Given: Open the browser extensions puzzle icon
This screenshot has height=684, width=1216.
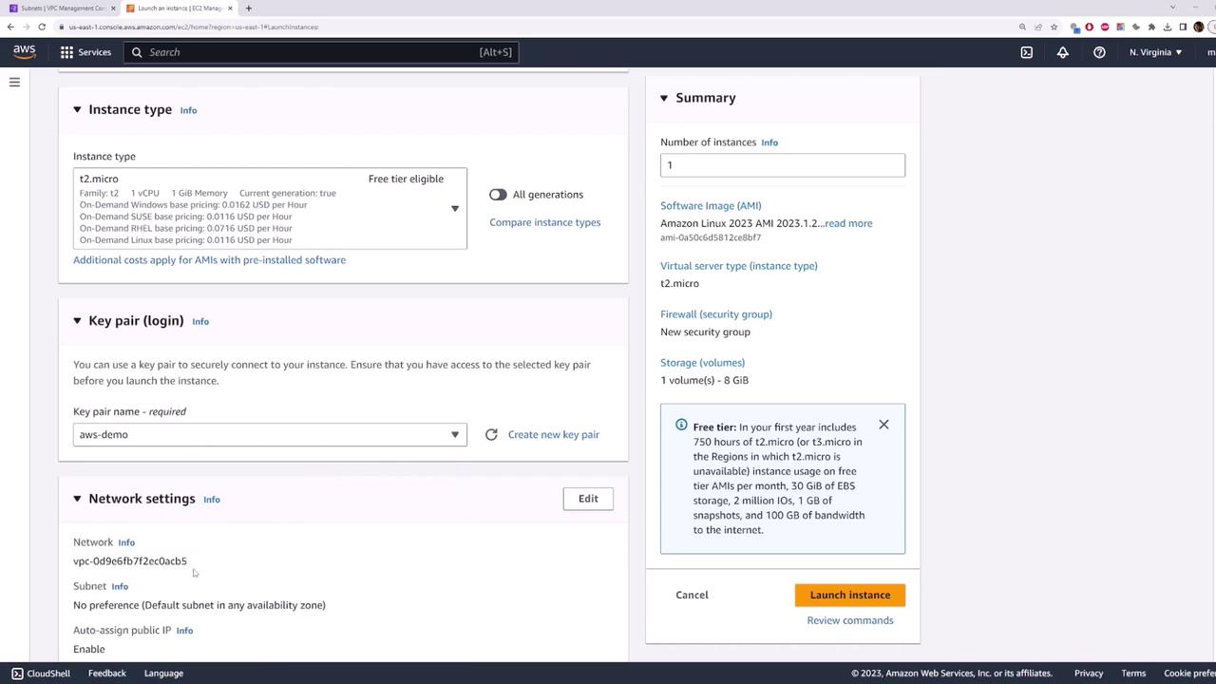Looking at the screenshot, I should click(x=1151, y=27).
